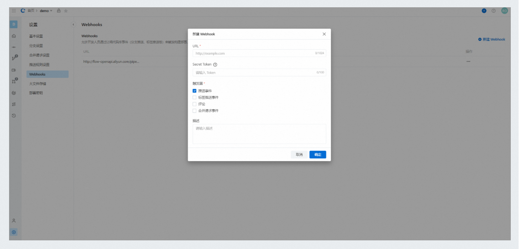
Task: Open 部署密钥 settings page
Action: coord(36,93)
